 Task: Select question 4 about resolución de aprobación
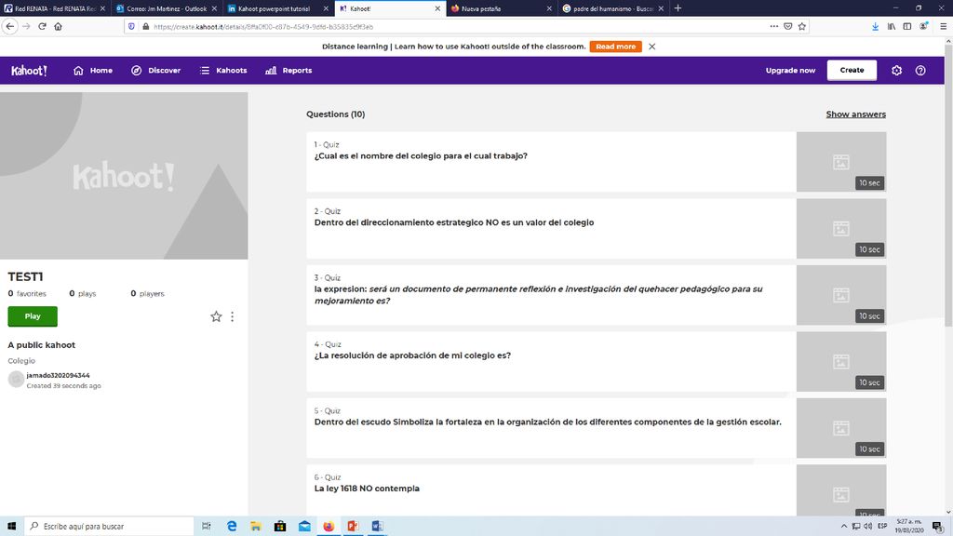[551, 362]
